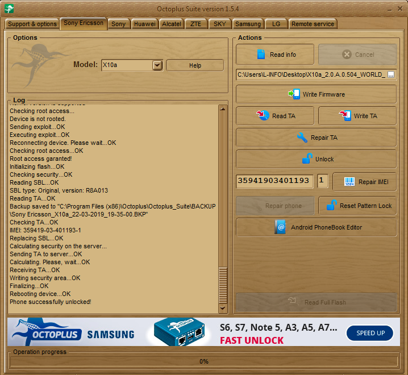Screen dimensions: 408x375
Task: Click the log line "Root access garanted!"
Action: pyautogui.click(x=41, y=159)
